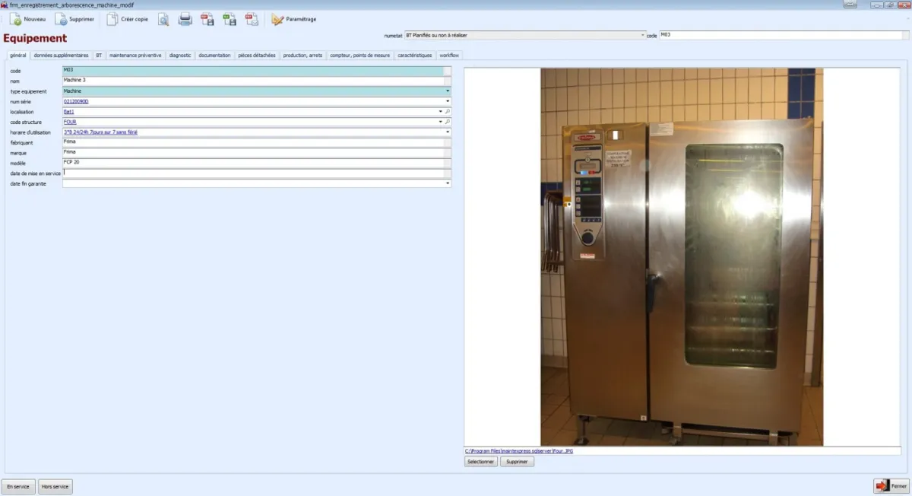The image size is (912, 496).
Task: Open the Bat1 localisation link
Action: click(68, 112)
